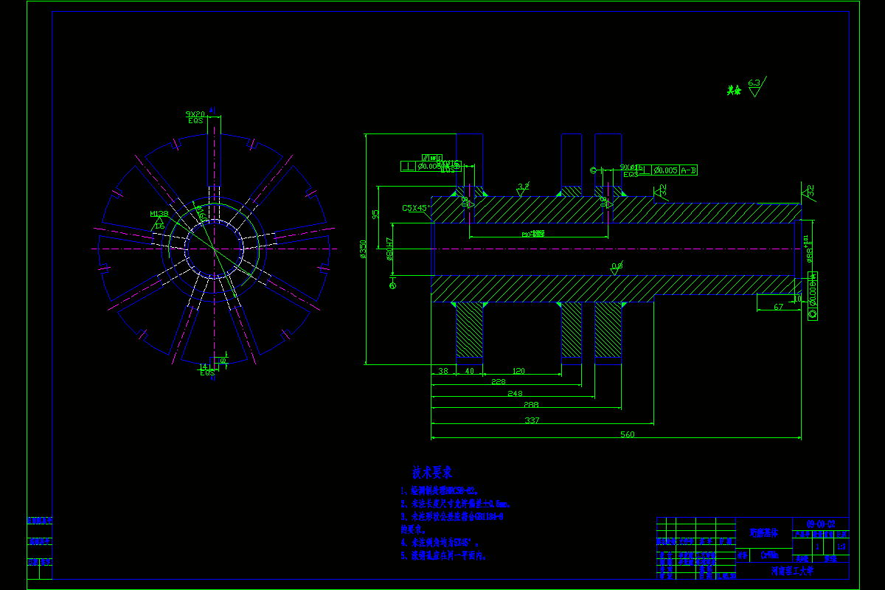Screen dimensions: 885x590
Task: Select the 560 overall length dimension
Action: click(x=627, y=434)
